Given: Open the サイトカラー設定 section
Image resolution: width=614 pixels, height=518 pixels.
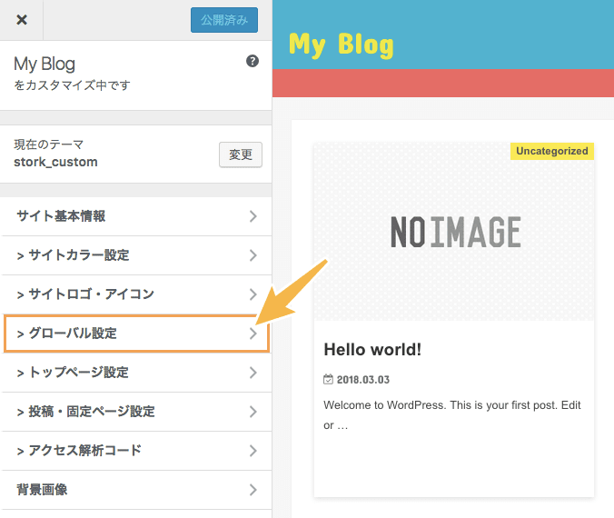Looking at the screenshot, I should [136, 255].
